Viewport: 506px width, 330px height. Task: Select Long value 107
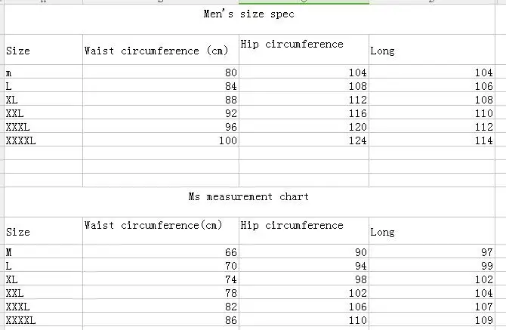tap(432, 306)
